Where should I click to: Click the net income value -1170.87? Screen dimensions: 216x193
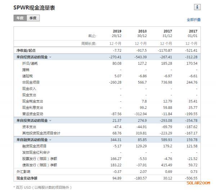pos(165,50)
